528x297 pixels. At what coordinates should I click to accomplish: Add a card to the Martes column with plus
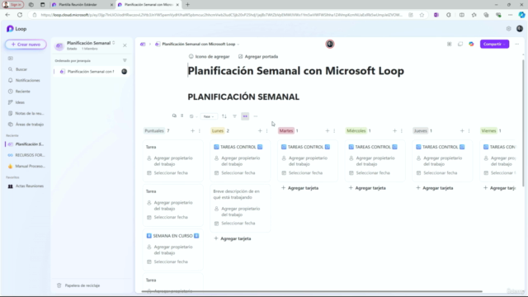tap(328, 130)
